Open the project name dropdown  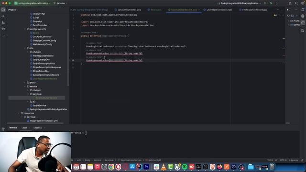[32, 3]
